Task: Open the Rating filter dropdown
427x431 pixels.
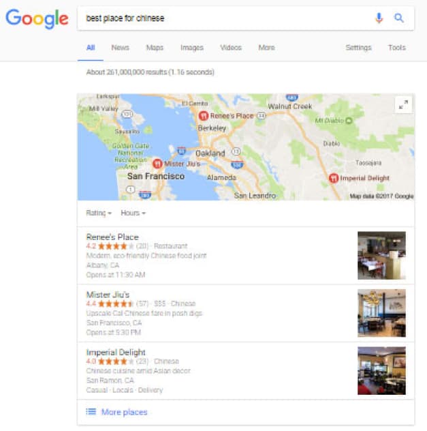Action: coord(99,213)
